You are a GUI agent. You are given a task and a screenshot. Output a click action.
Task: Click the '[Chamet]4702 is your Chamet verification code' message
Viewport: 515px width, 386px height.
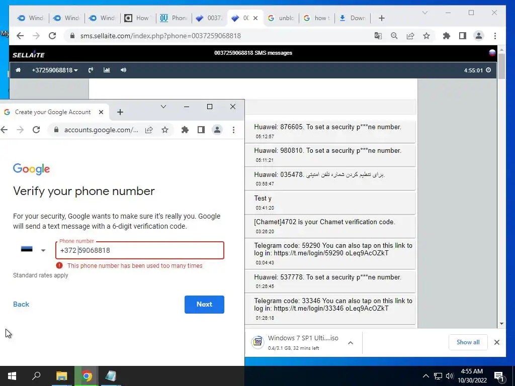coord(330,226)
